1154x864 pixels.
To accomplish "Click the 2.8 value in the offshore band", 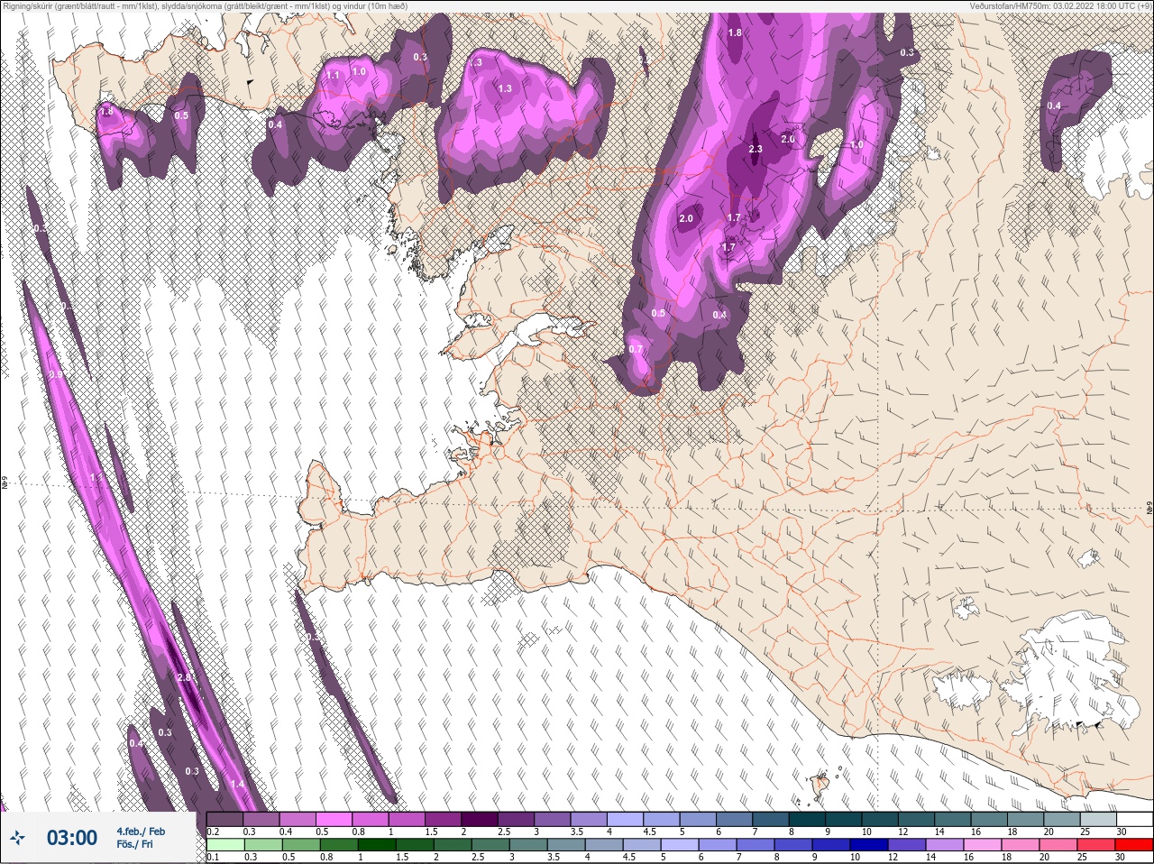I will coord(183,677).
